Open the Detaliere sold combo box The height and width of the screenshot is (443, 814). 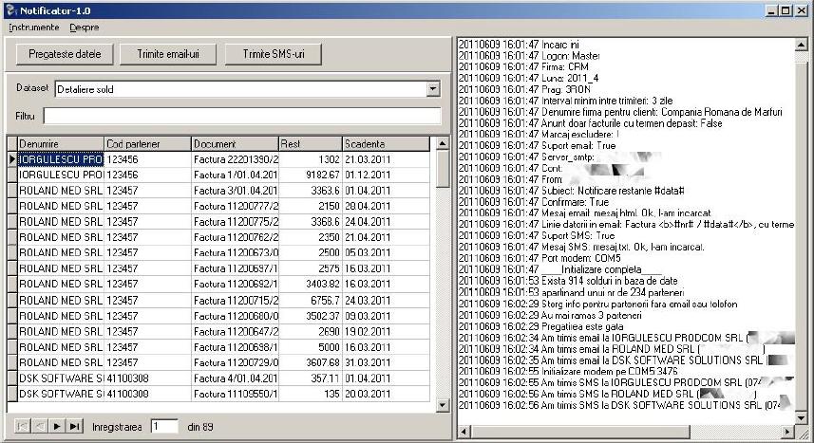tap(247, 89)
